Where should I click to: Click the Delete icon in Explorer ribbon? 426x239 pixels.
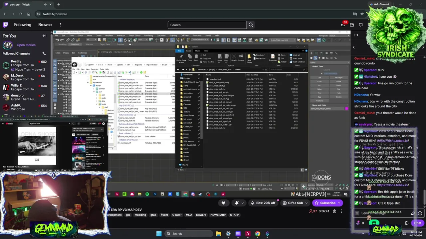[x=234, y=58]
